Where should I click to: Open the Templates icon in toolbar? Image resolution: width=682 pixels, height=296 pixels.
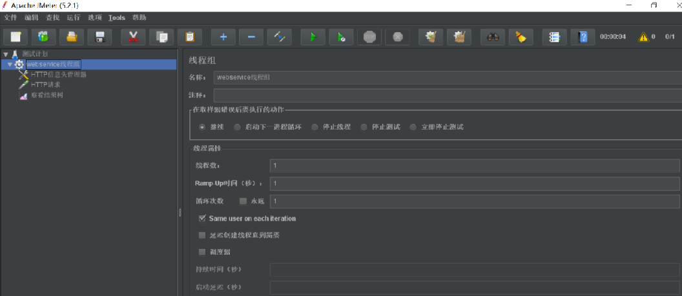[43, 37]
